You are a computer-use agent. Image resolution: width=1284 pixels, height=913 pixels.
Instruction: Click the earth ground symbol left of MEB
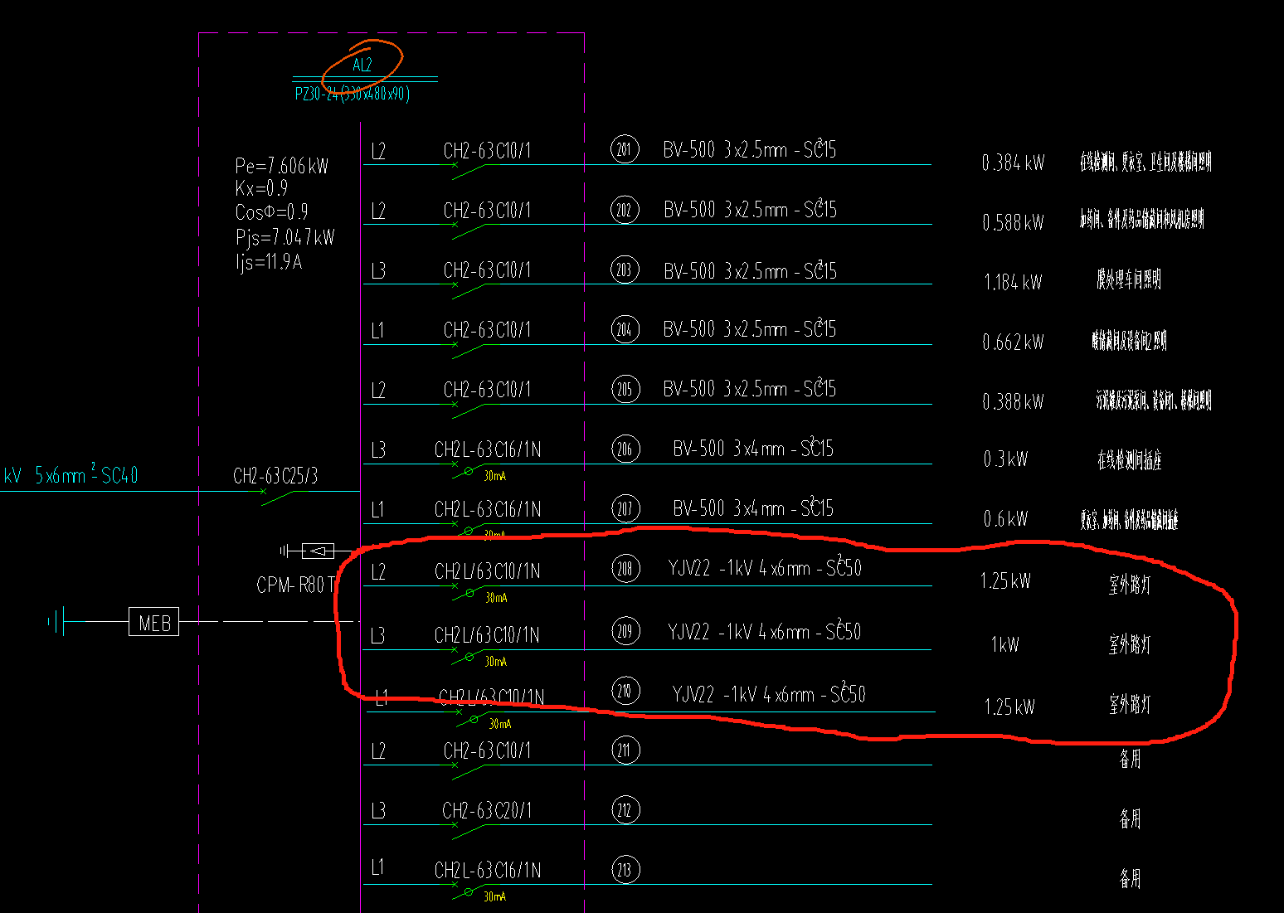56,621
